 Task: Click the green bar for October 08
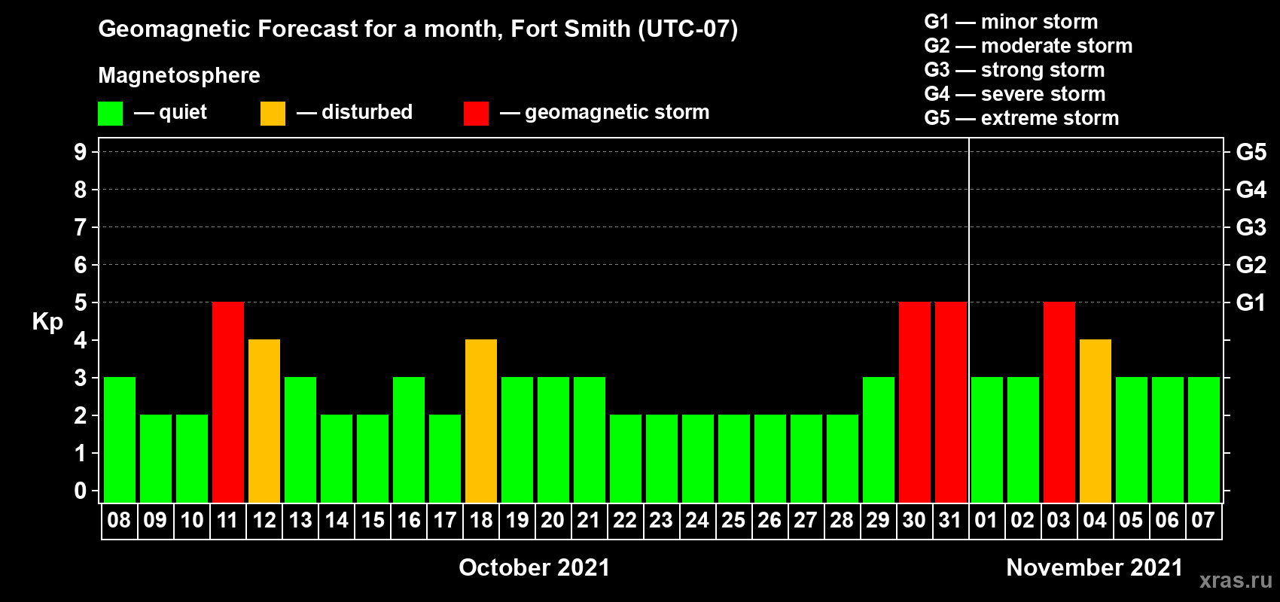pyautogui.click(x=120, y=440)
